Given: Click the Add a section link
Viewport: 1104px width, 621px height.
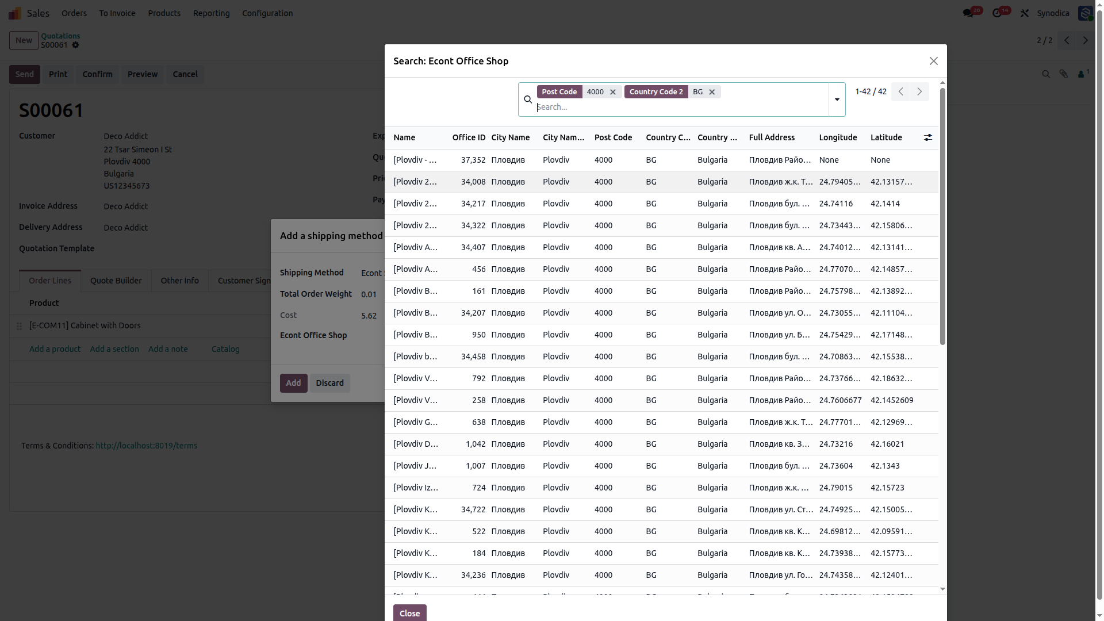Looking at the screenshot, I should point(114,349).
